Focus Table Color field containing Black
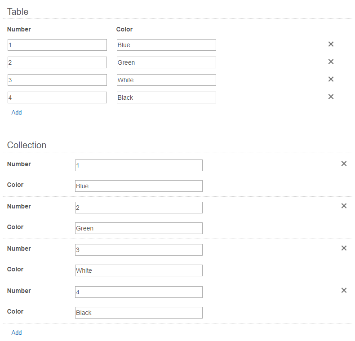Viewport: 355px width, 341px height. tap(166, 97)
